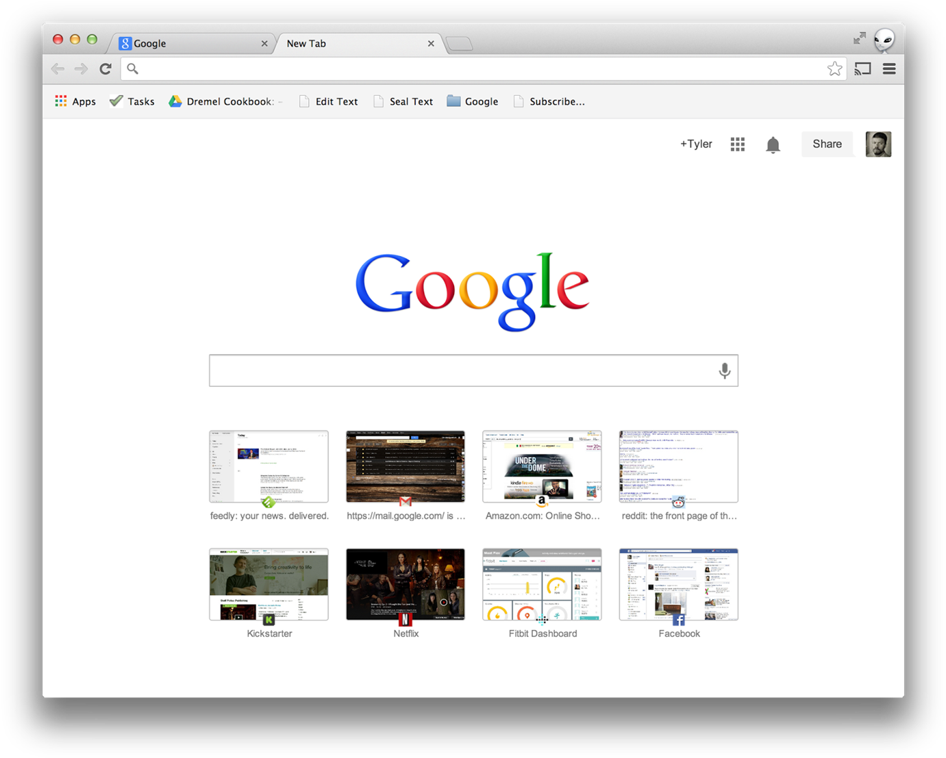Click the Gmail icon on the mail thumbnail

tap(406, 502)
